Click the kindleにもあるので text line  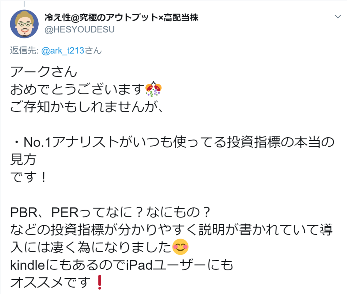pyautogui.click(x=122, y=265)
